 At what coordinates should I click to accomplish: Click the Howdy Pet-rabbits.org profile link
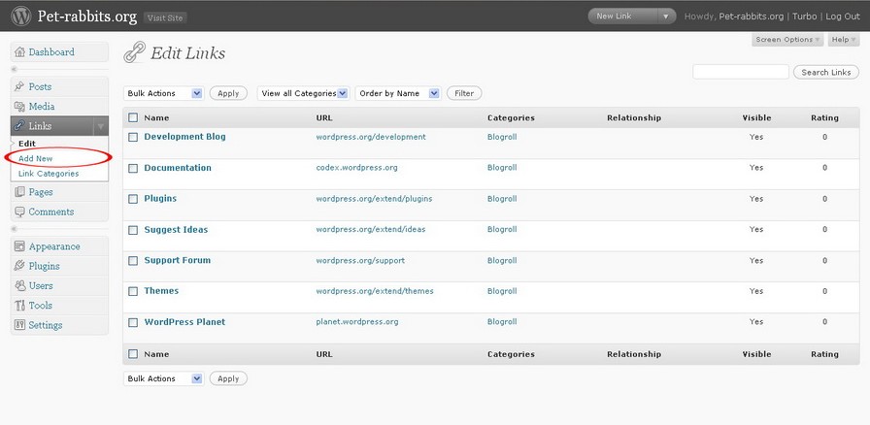(752, 16)
